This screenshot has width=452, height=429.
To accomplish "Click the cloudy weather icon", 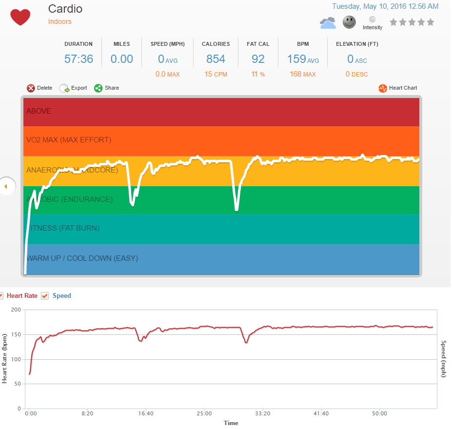I will (x=328, y=22).
